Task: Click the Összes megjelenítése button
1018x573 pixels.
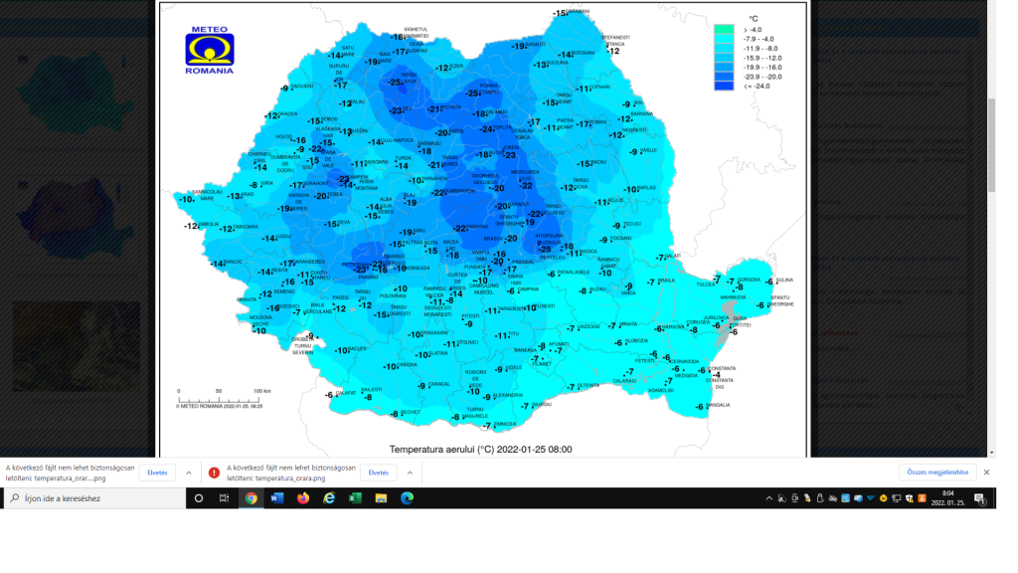Action: click(936, 473)
